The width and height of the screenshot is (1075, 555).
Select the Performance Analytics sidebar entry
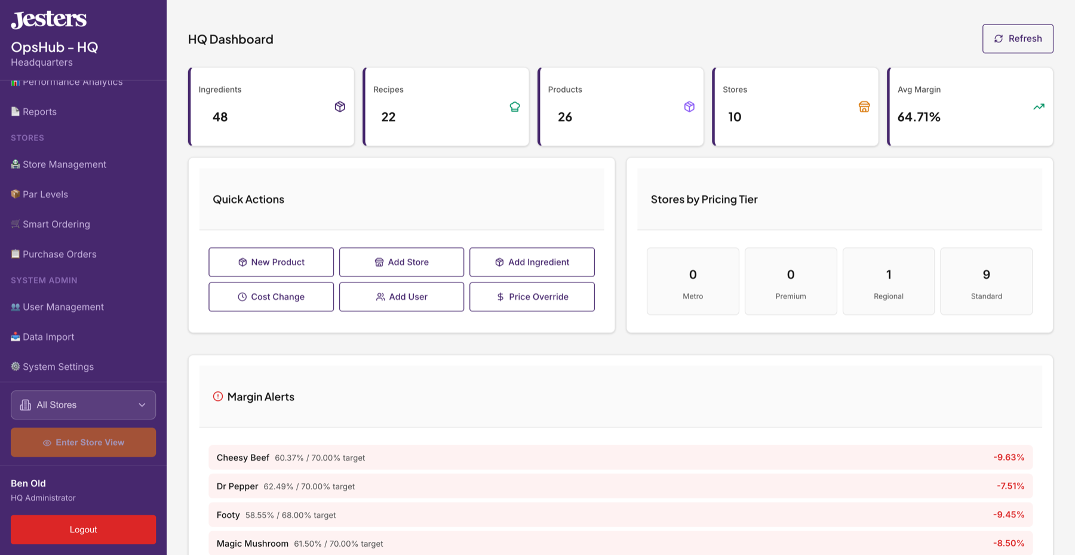72,82
